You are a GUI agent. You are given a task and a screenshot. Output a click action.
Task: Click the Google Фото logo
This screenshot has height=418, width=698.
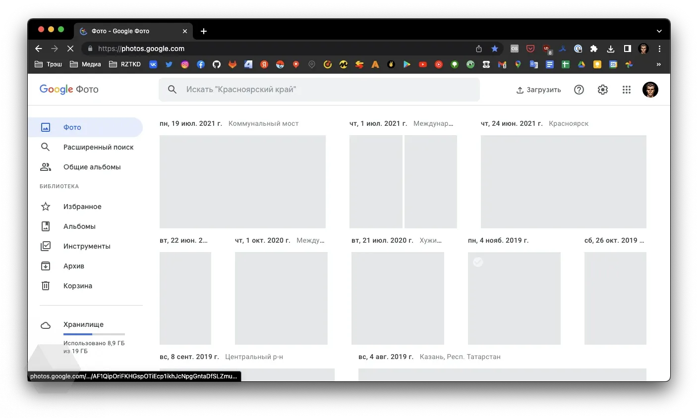69,89
